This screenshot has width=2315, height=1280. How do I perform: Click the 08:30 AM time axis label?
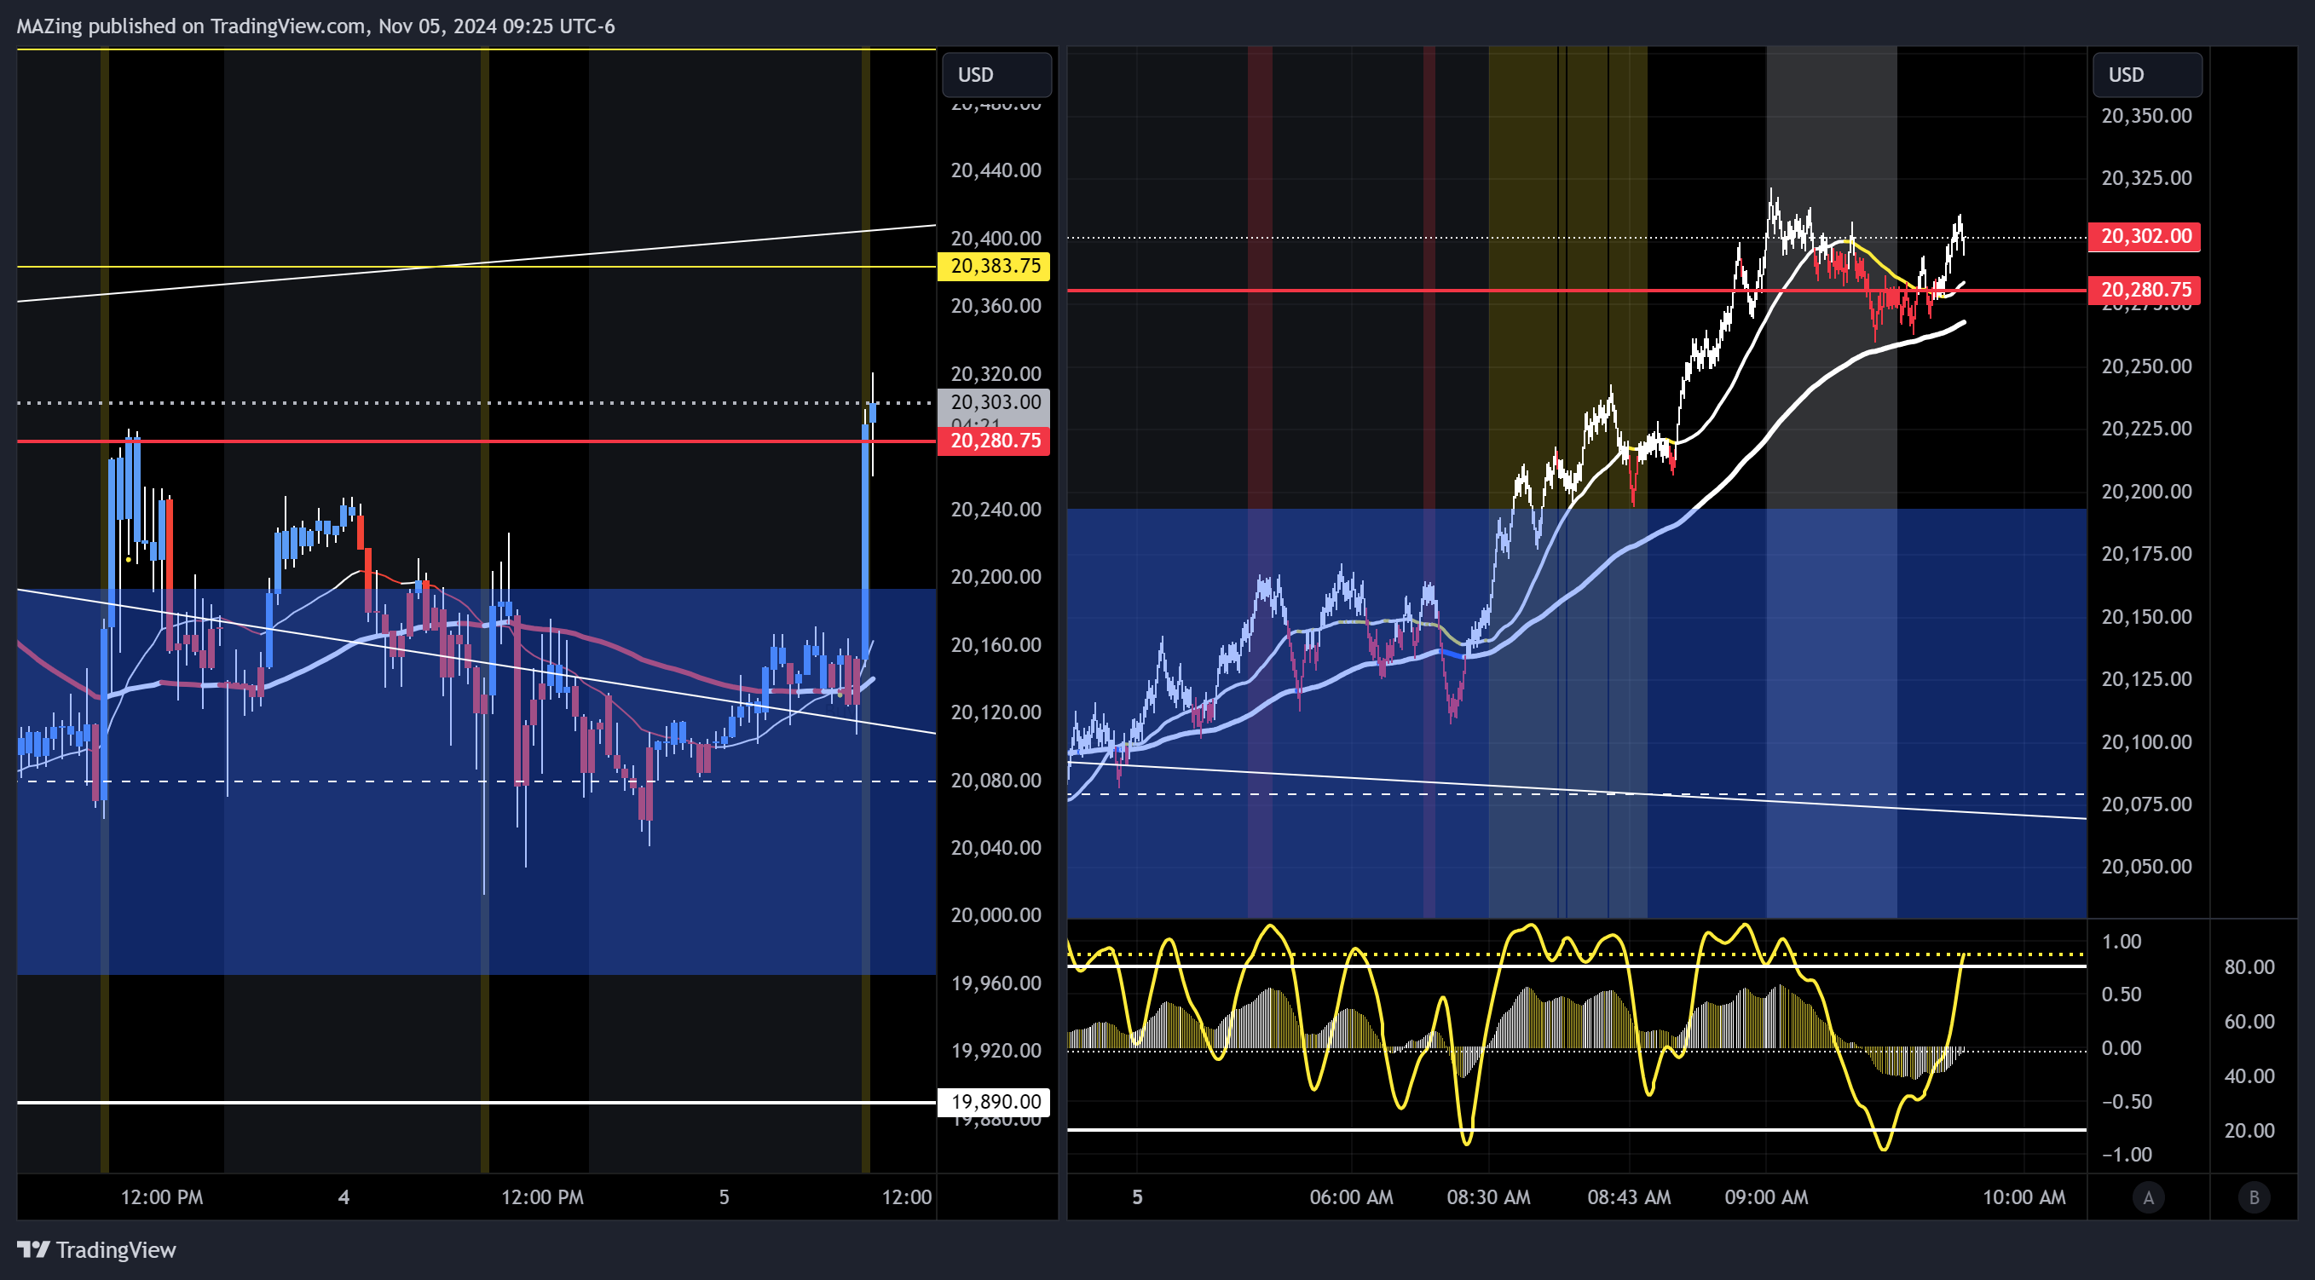point(1488,1197)
